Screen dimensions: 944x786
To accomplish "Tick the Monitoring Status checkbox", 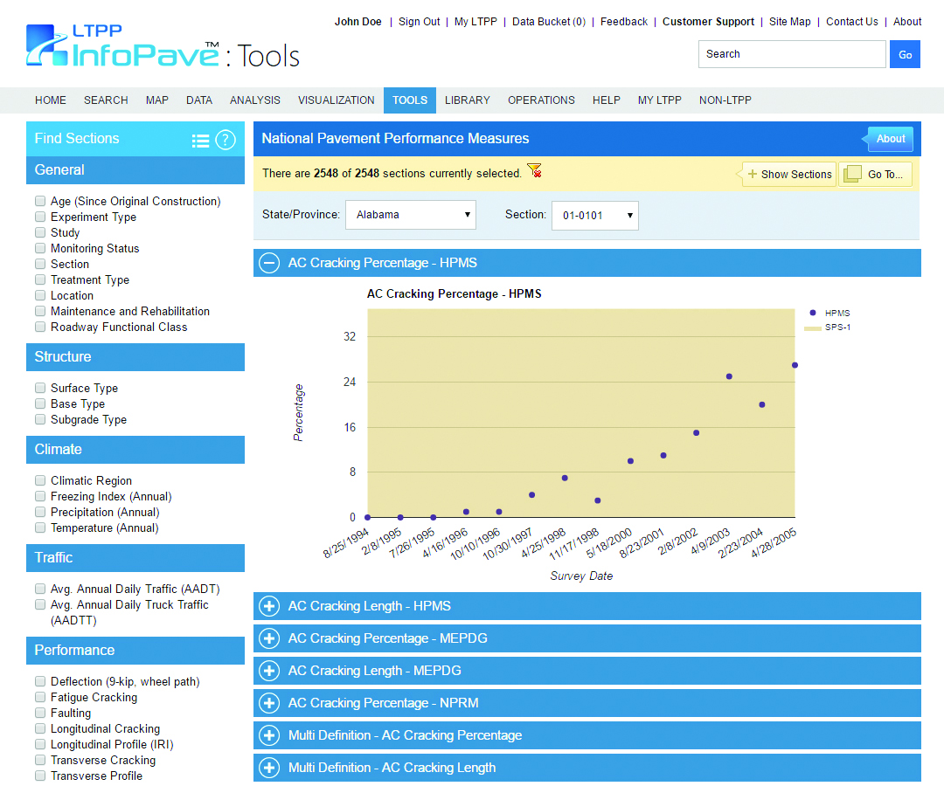I will tap(40, 248).
